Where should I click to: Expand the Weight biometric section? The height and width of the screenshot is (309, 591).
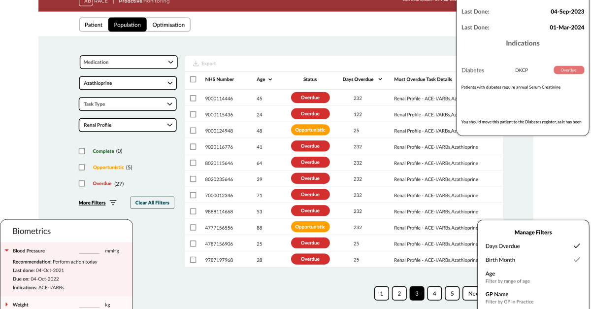click(x=7, y=305)
